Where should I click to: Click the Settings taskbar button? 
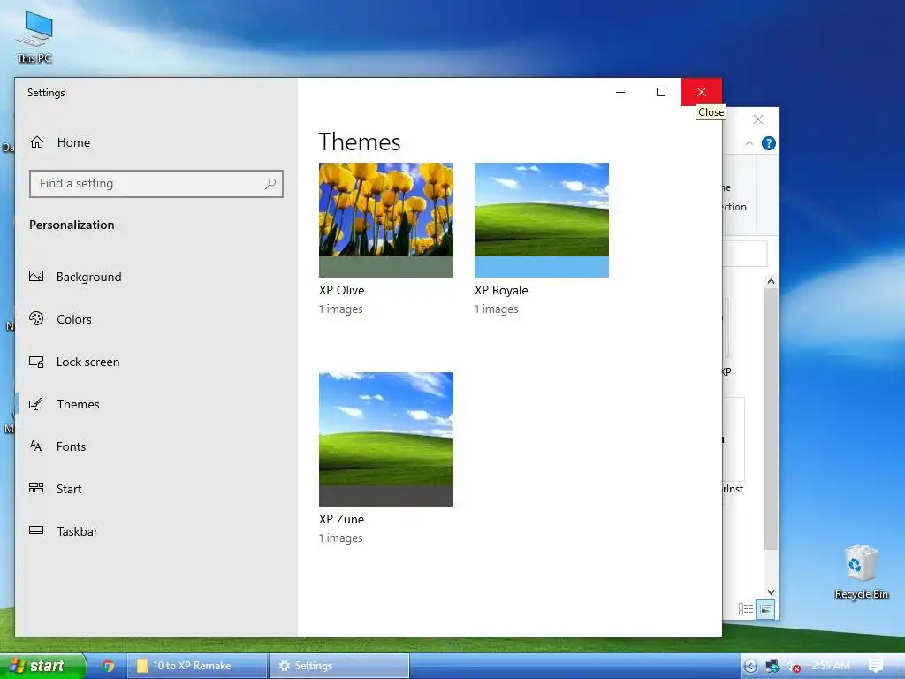[339, 666]
